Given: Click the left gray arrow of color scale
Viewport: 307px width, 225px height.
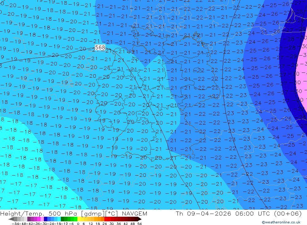Looking at the screenshot, I should click(x=11, y=219).
